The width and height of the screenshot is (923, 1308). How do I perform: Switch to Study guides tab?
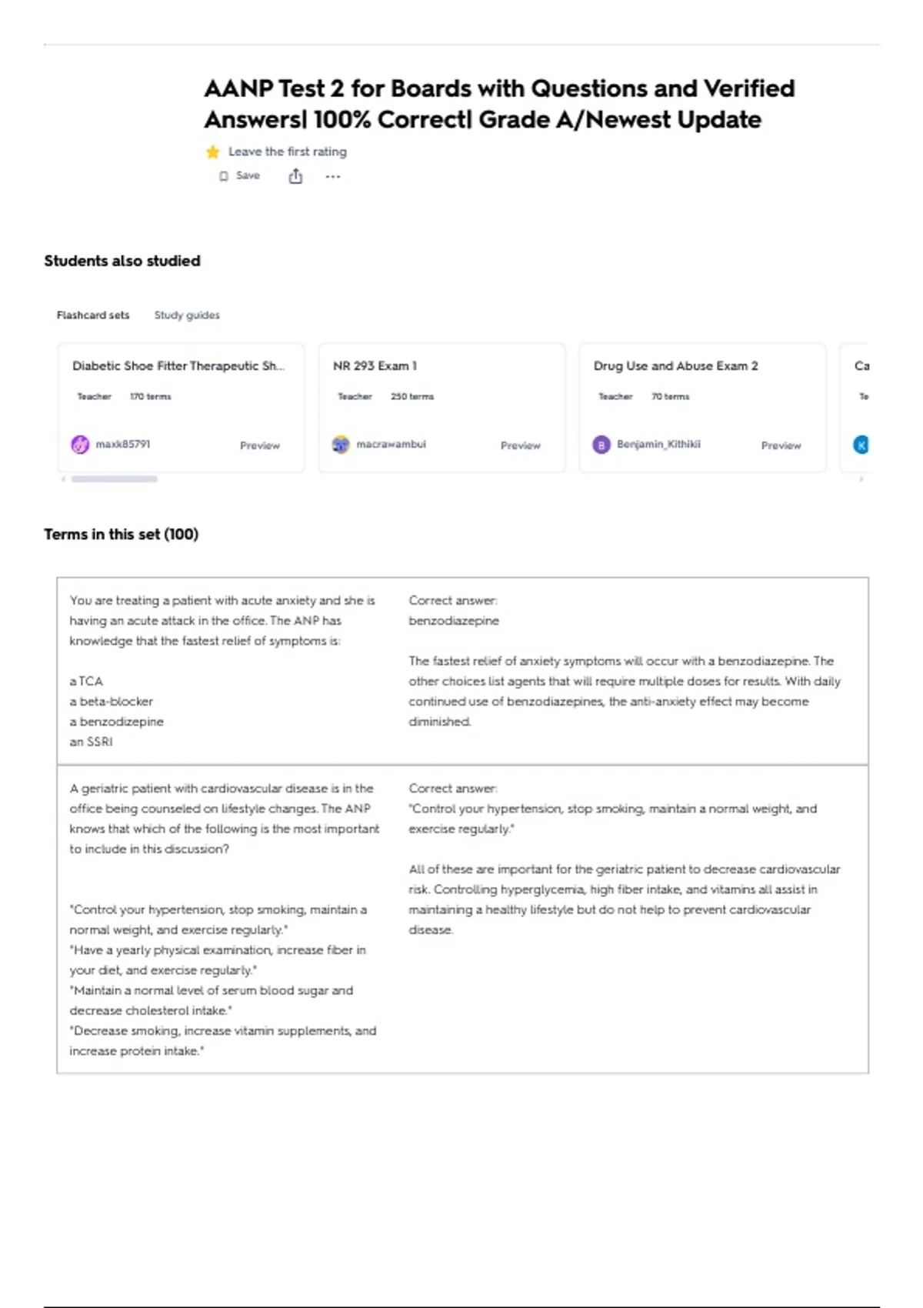187,315
